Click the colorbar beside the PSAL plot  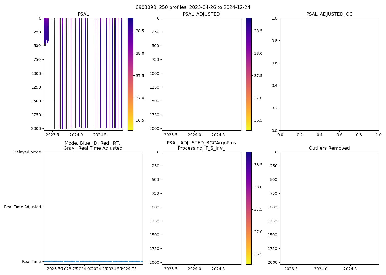tap(130, 74)
